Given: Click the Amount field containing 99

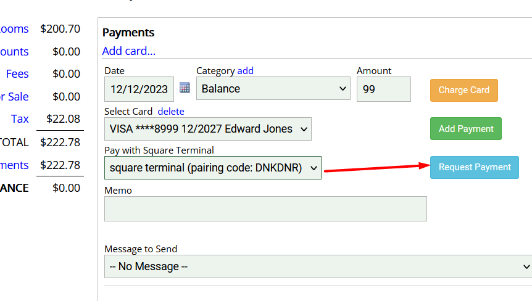Looking at the screenshot, I should (x=383, y=89).
